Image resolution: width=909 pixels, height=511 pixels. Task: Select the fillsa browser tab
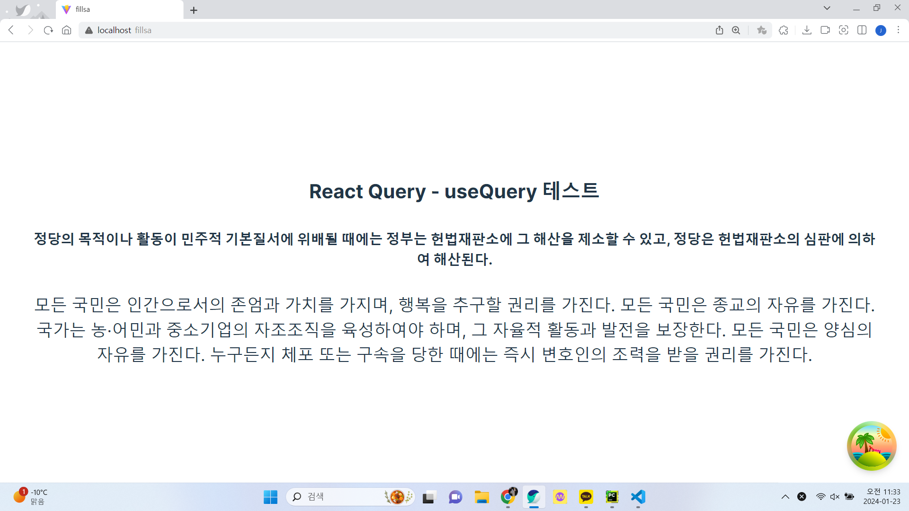coord(118,9)
